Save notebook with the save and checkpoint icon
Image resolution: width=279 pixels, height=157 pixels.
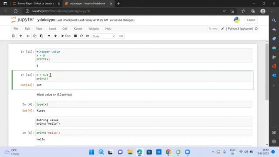click(x=14, y=36)
